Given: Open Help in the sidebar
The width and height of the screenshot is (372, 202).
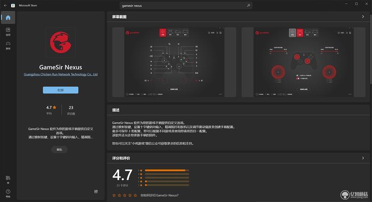Looking at the screenshot, I should click(8, 193).
